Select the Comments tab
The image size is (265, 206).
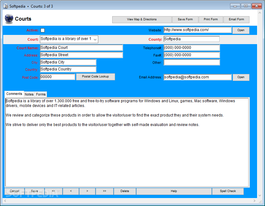(x=14, y=94)
